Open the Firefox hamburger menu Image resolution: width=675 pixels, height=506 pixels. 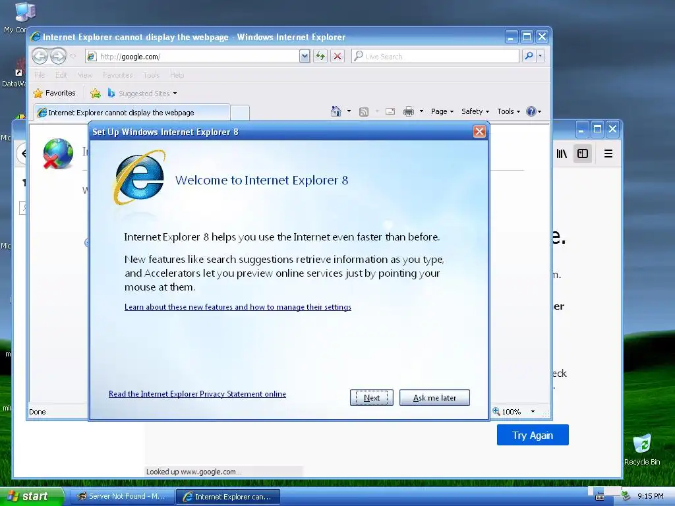pos(608,154)
